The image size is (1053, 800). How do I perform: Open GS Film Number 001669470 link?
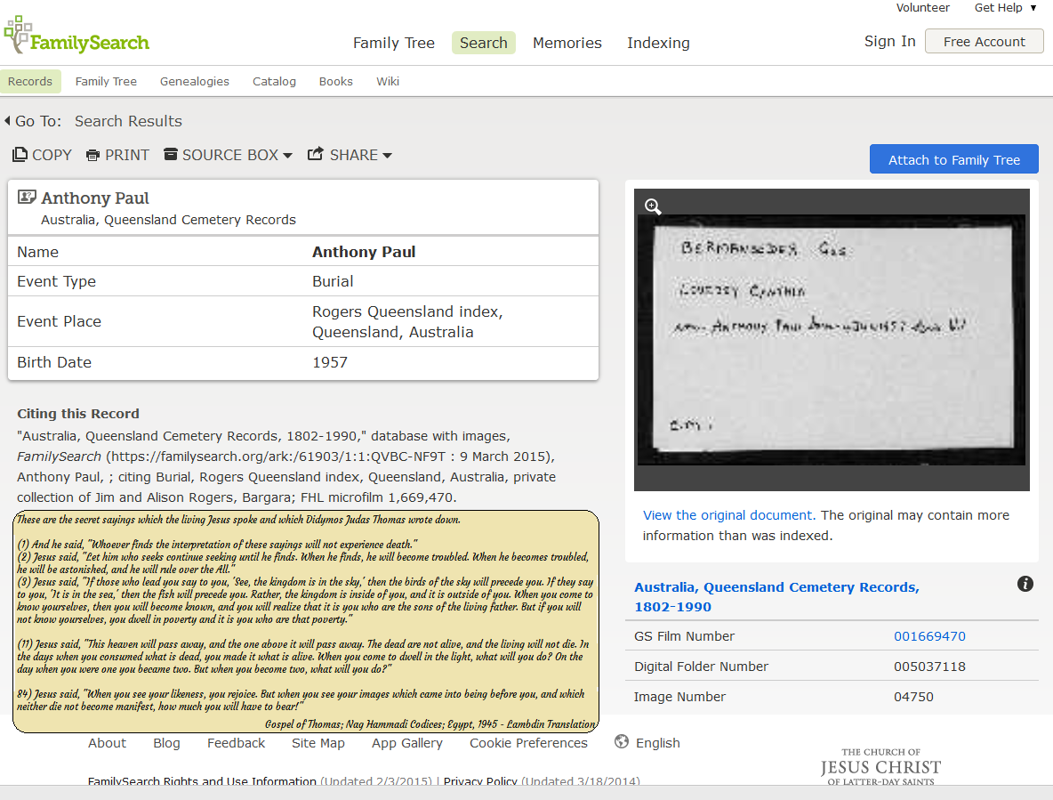(x=929, y=636)
